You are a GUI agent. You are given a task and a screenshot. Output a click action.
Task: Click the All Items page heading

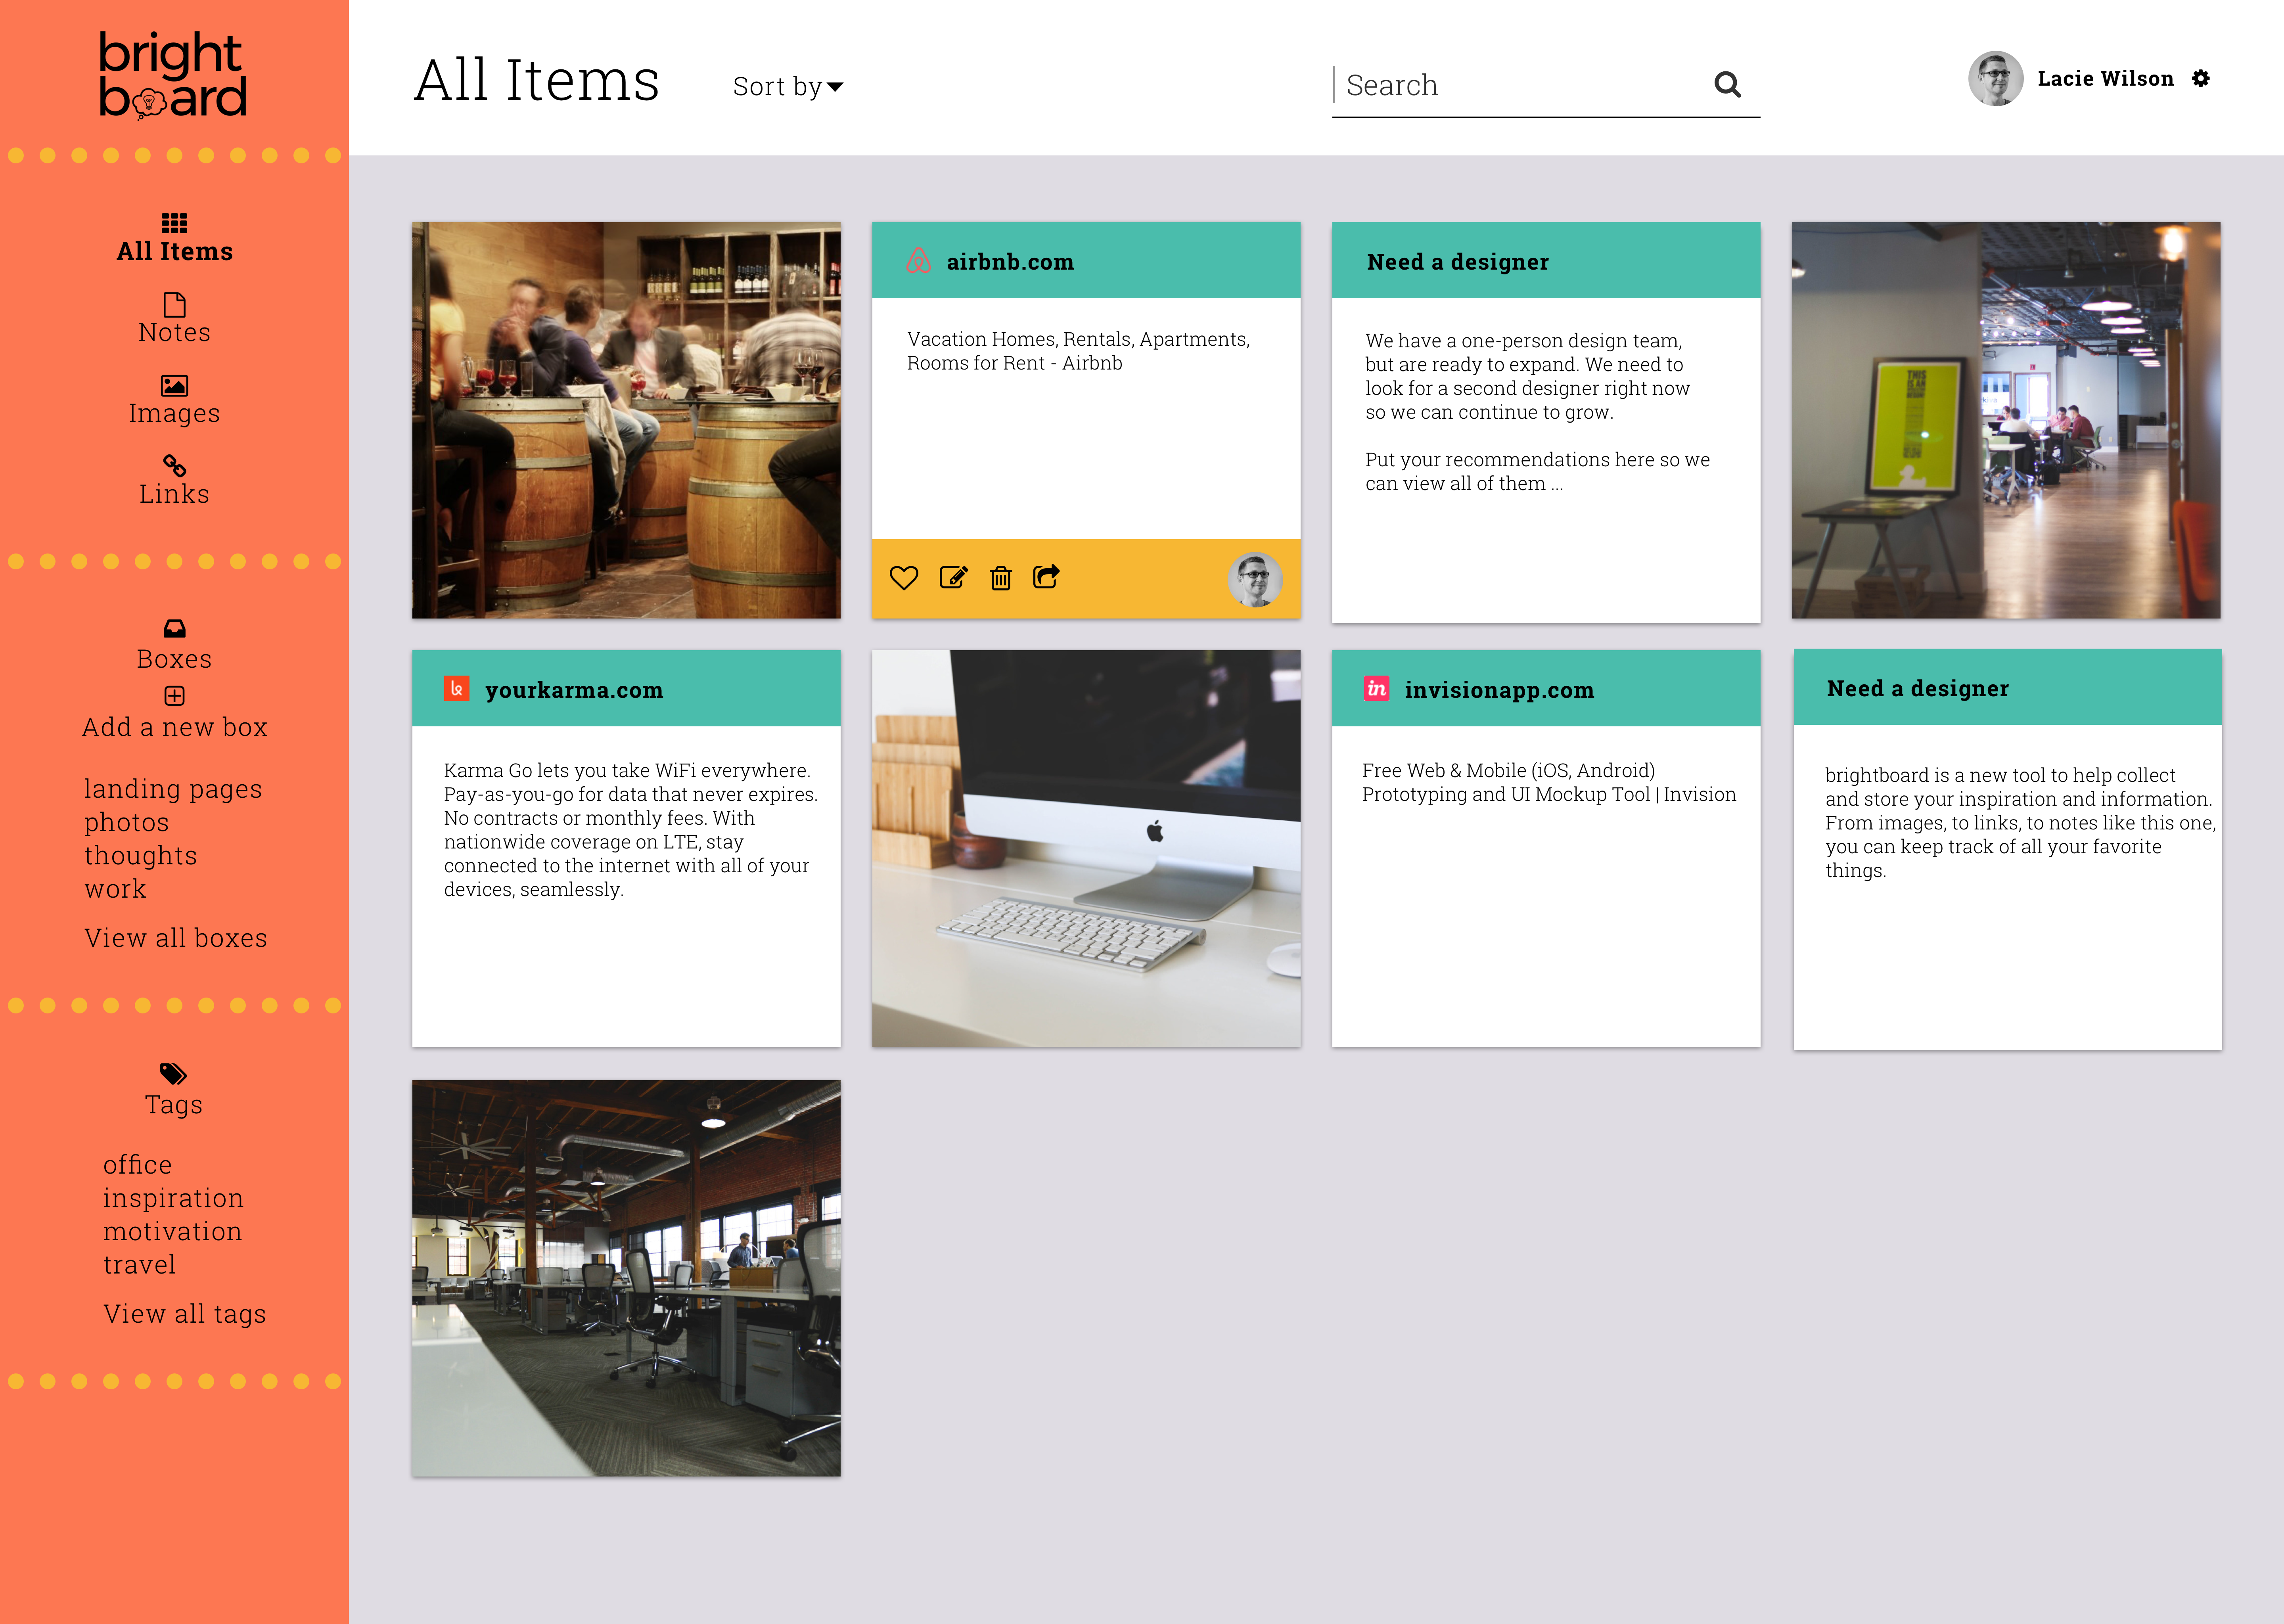[x=537, y=80]
